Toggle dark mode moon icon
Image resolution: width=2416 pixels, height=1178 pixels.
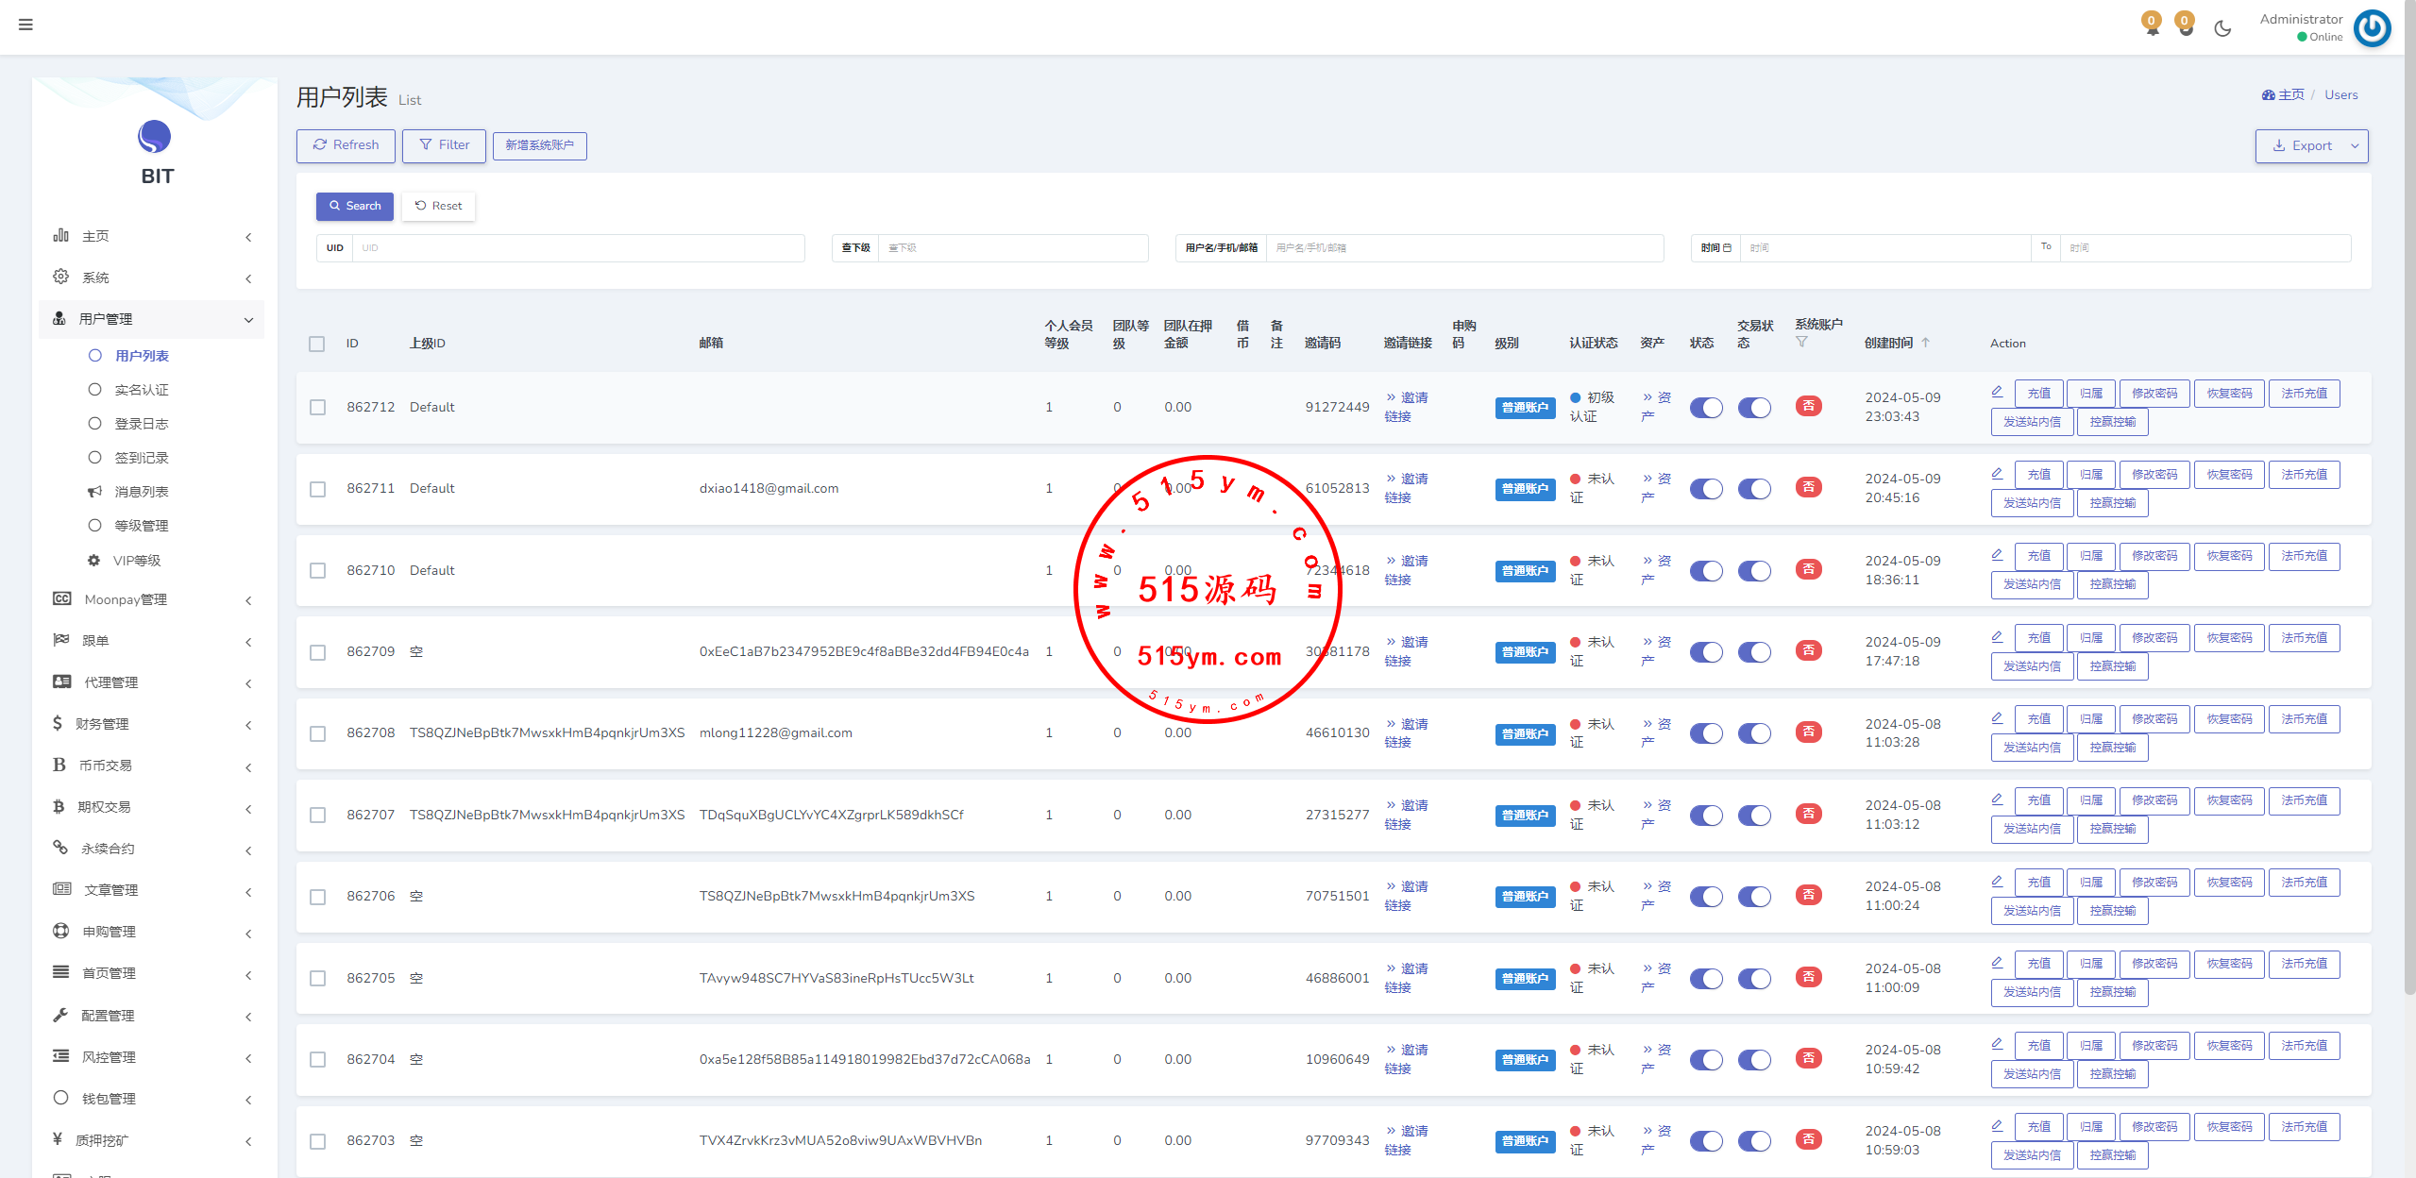point(2222,28)
